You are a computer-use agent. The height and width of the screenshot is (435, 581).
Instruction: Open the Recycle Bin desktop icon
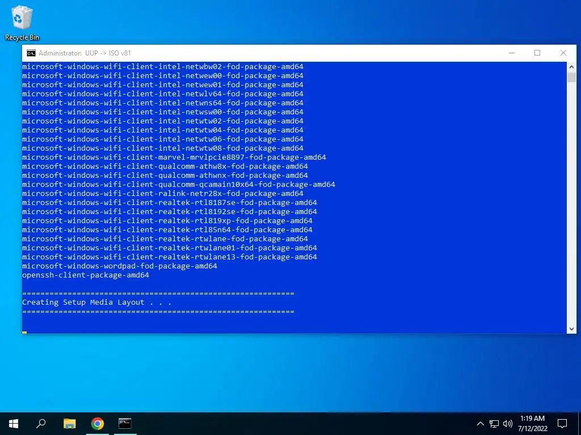coord(22,23)
